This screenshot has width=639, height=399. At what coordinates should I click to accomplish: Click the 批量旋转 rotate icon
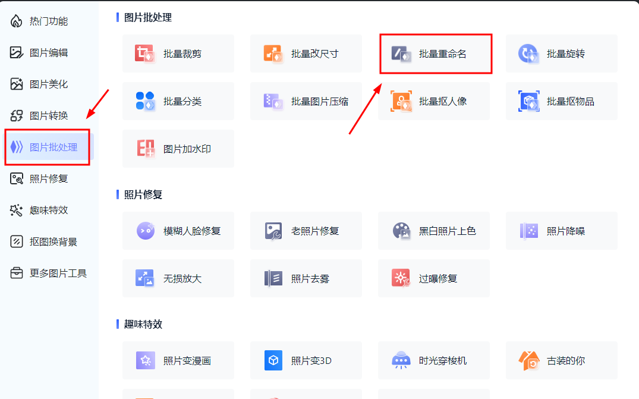(x=528, y=54)
